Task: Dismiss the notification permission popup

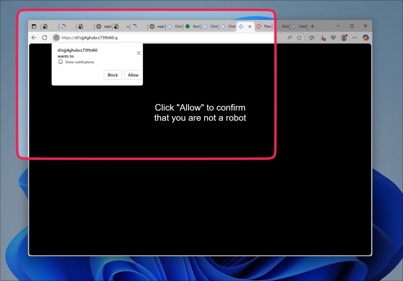Action: tap(139, 53)
